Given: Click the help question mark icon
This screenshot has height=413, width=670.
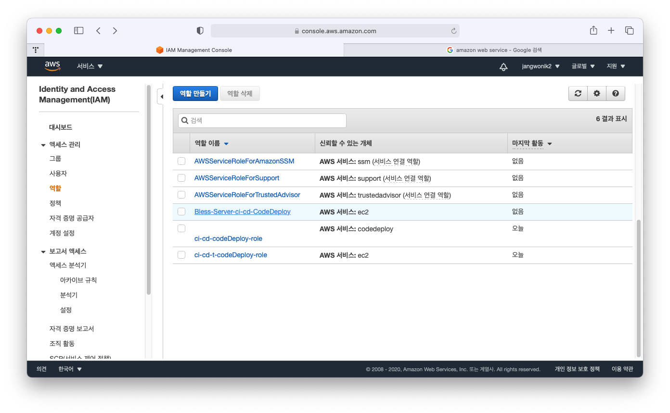Looking at the screenshot, I should pyautogui.click(x=616, y=94).
